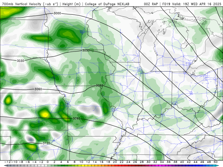Click the 16 value on color scale
The image size is (223, 167).
pyautogui.click(x=101, y=162)
